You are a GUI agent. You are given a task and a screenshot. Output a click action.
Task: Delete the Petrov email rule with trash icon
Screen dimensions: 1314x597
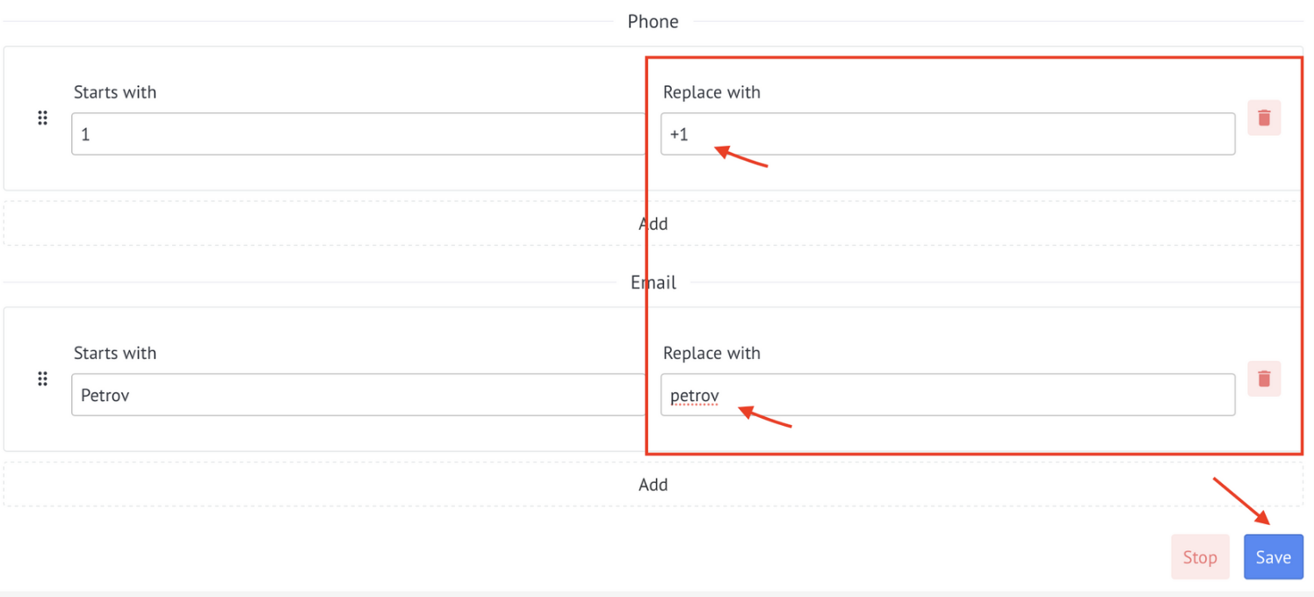(x=1264, y=378)
